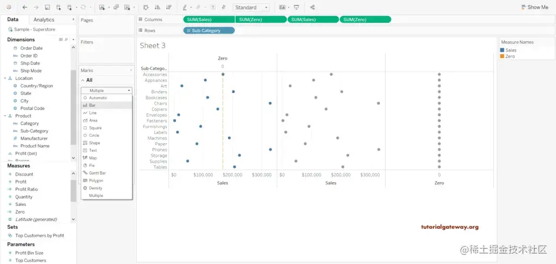
Task: Open presentation mode icon
Action: click(x=296, y=7)
